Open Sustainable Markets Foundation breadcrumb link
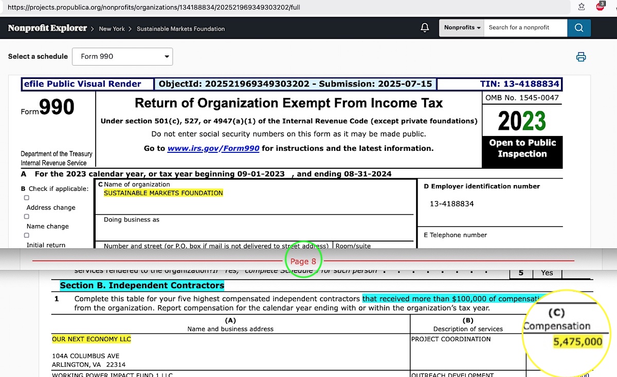Screen dimensions: 617x377 (x=180, y=29)
